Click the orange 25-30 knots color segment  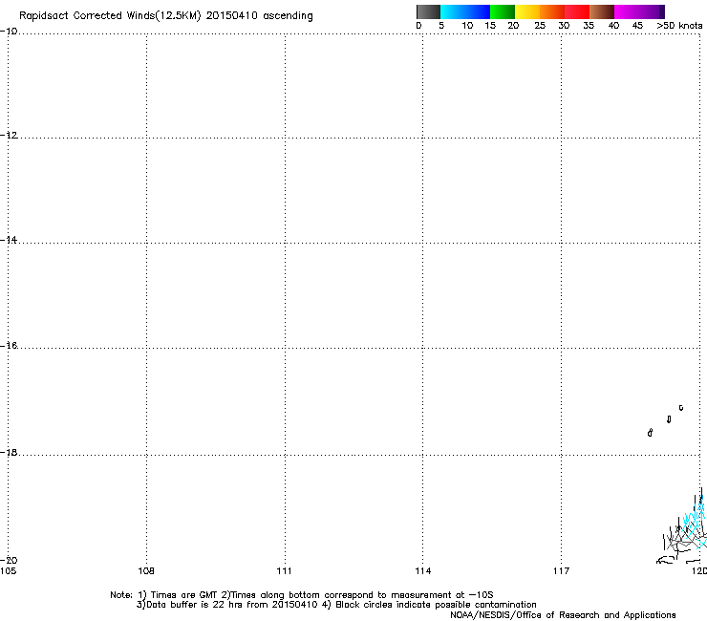point(552,11)
